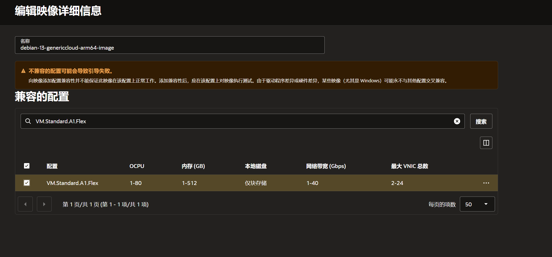Click the orange warning triangle icon
This screenshot has width=552, height=257.
[23, 71]
